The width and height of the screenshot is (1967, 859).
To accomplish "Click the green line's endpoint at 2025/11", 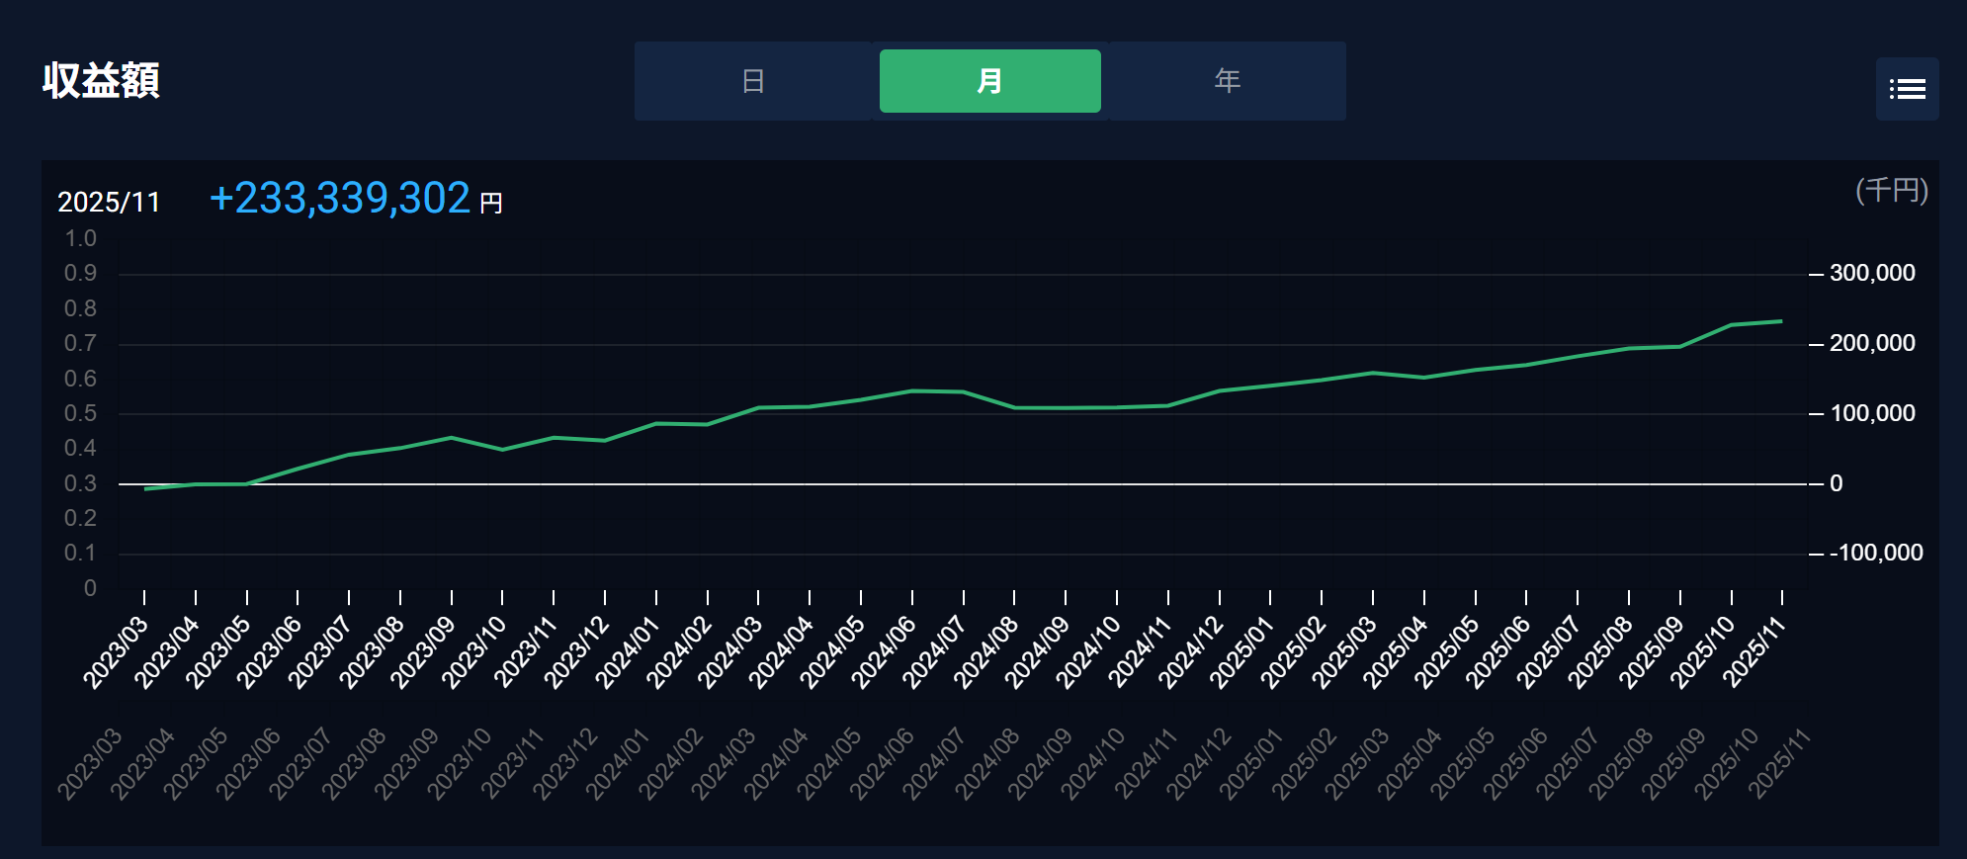I will [1781, 321].
